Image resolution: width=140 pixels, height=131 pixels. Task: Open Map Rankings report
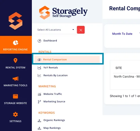52,128
